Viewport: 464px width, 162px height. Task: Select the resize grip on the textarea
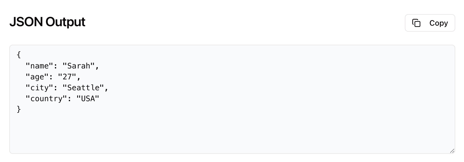(453, 150)
